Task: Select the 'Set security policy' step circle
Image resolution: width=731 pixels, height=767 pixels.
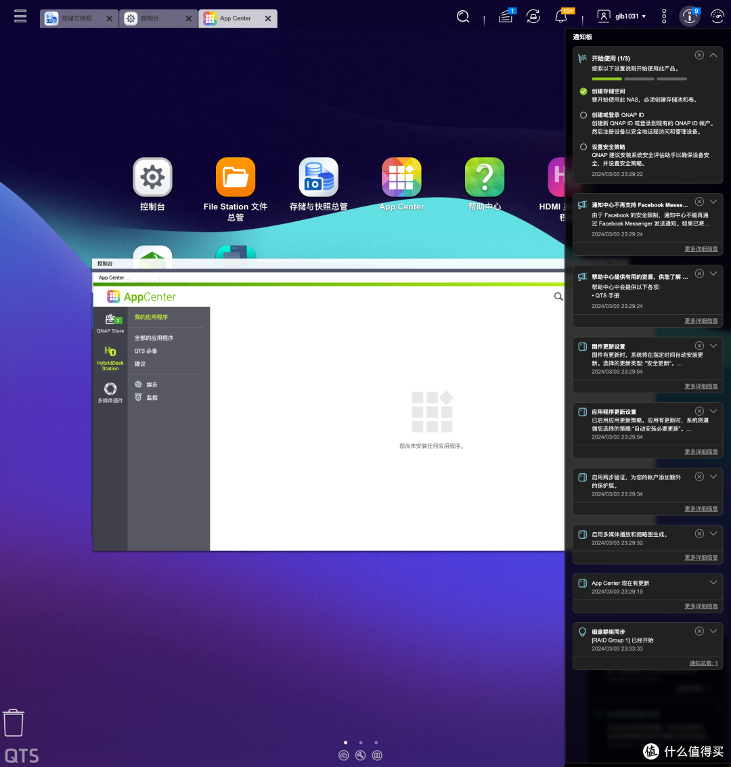Action: tap(583, 147)
